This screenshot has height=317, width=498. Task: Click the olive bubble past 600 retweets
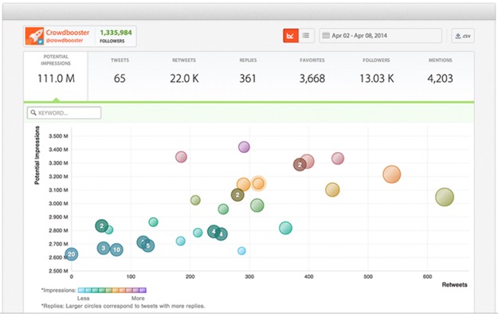445,197
